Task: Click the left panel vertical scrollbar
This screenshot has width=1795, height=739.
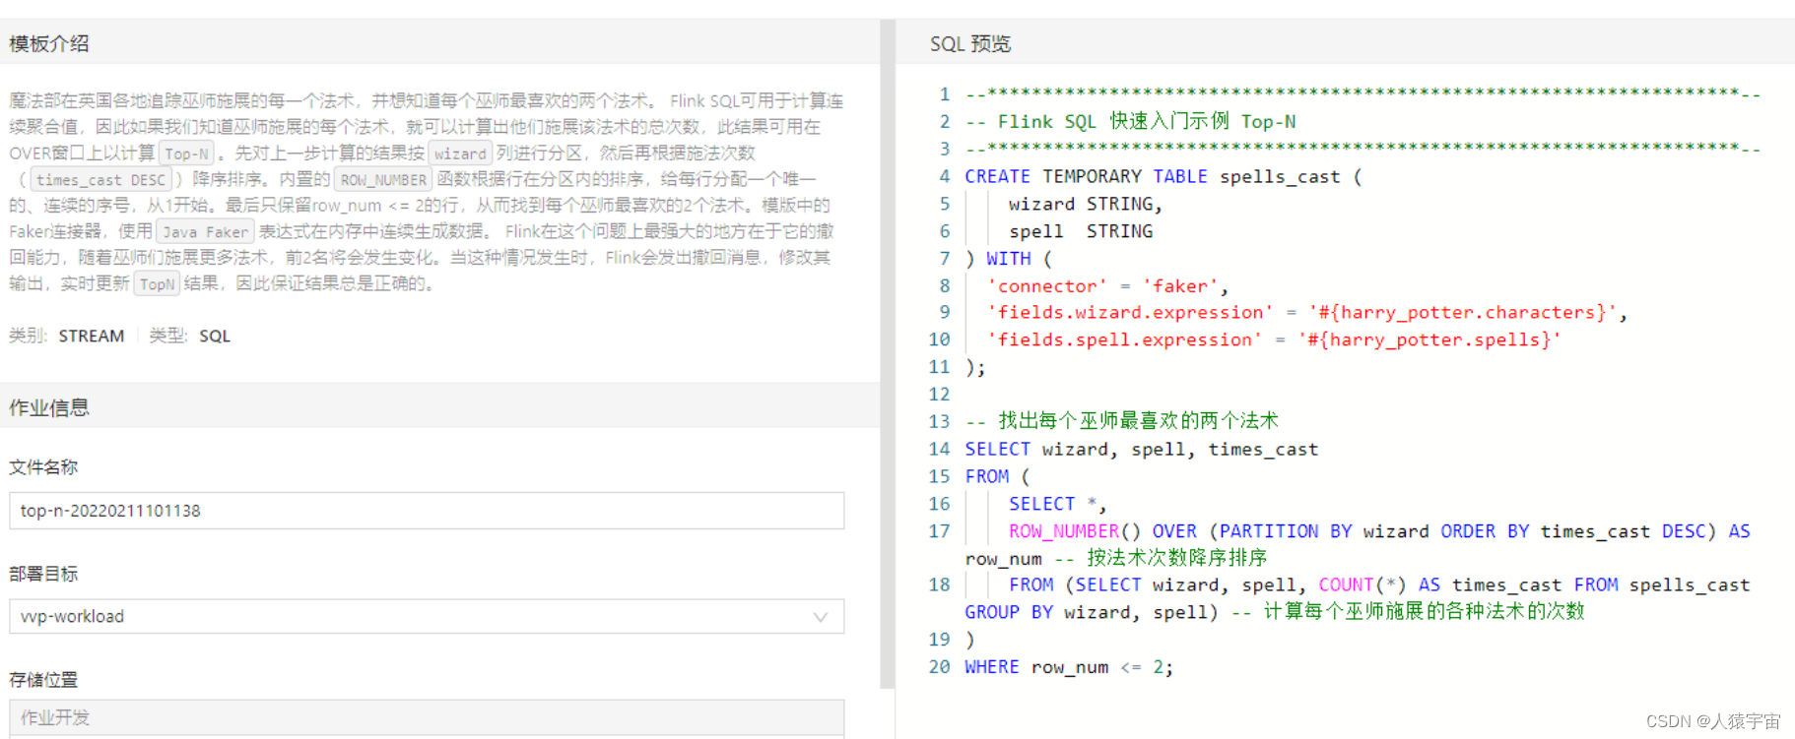Action: (x=888, y=354)
